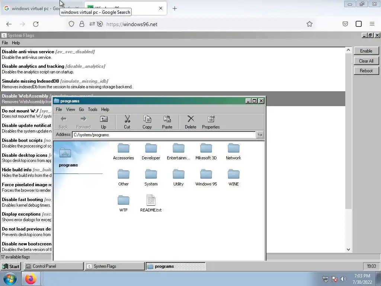Open the Firefox application menu
Image resolution: width=381 pixels, height=286 pixels.
[x=372, y=24]
